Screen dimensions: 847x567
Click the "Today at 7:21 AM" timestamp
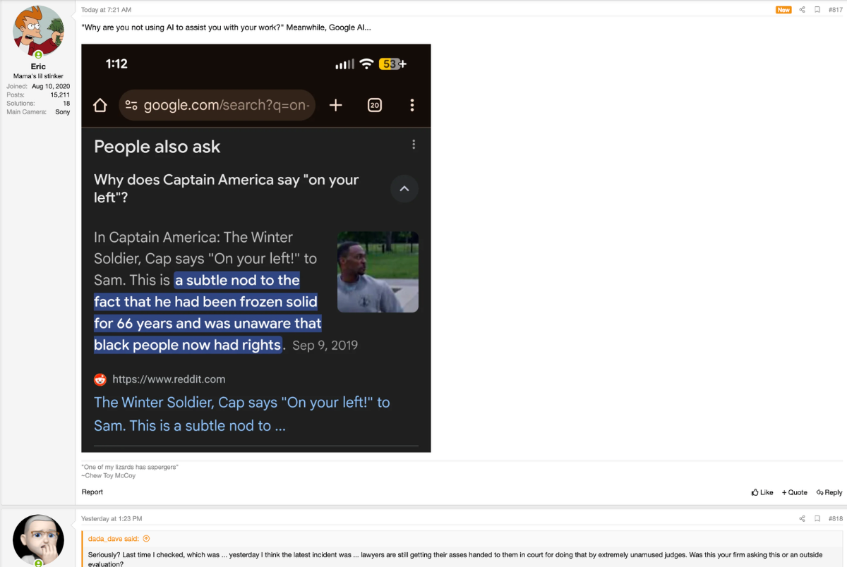pyautogui.click(x=106, y=9)
